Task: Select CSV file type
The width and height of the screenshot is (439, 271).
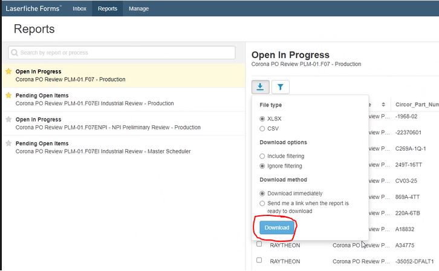Action: [262, 129]
